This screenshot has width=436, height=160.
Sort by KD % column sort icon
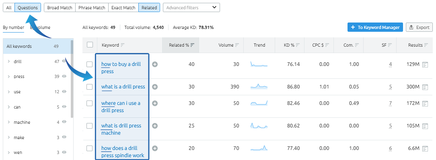point(298,45)
